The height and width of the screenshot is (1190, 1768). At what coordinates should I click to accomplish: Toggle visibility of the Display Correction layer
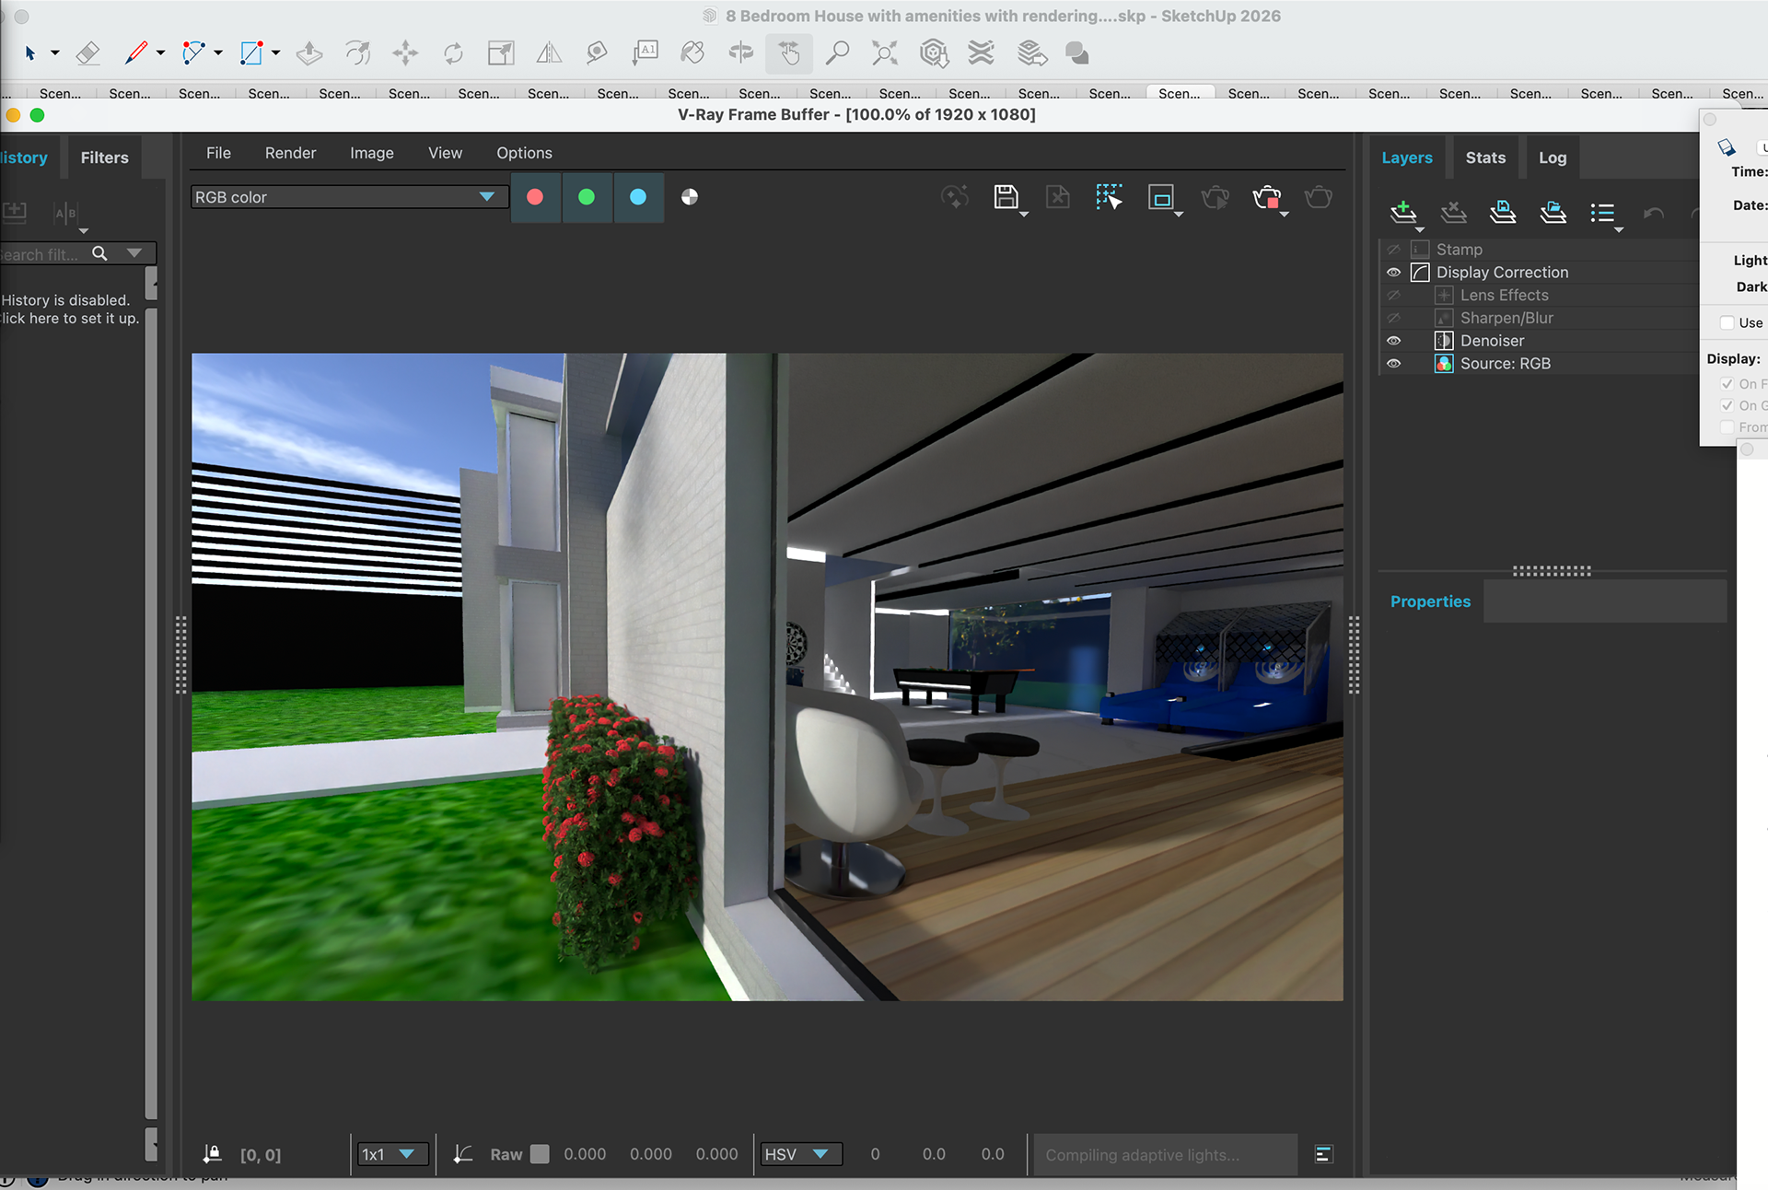click(x=1394, y=273)
